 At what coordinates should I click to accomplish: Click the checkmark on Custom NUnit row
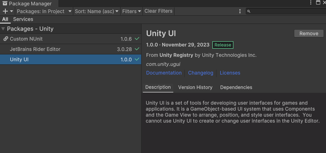click(x=137, y=39)
